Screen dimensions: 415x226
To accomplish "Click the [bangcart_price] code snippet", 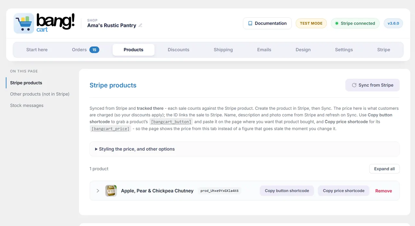I will (111, 129).
